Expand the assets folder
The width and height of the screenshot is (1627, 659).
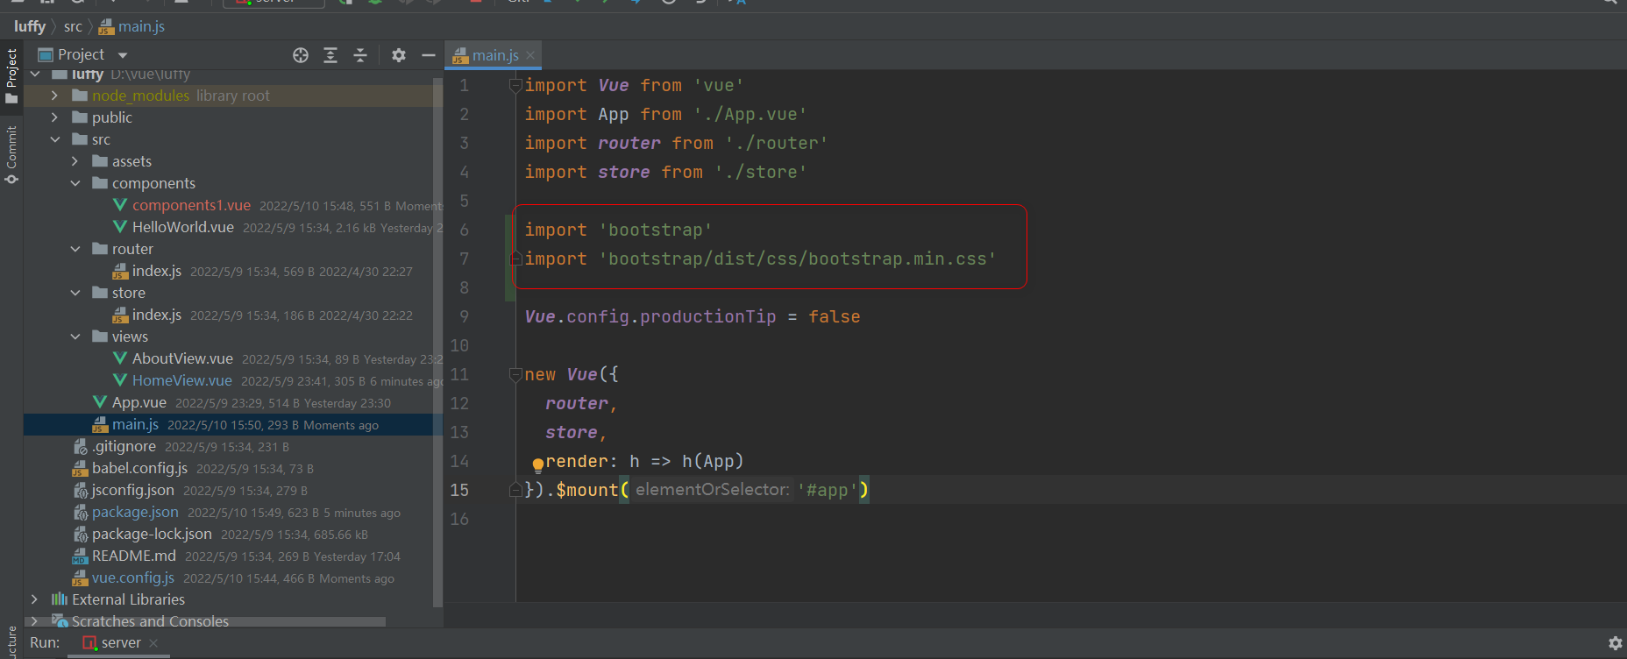[75, 161]
